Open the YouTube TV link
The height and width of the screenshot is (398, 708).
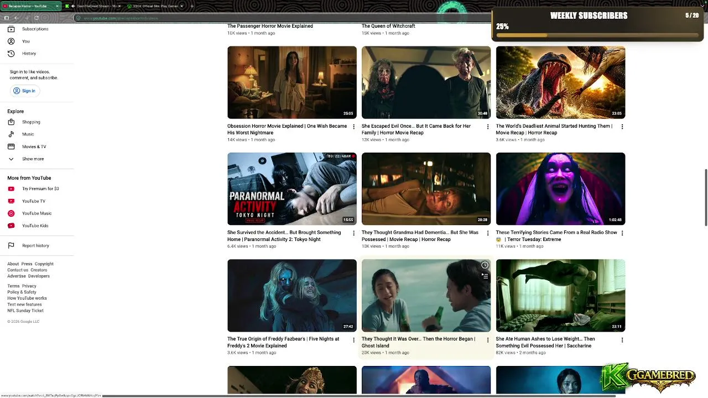click(x=34, y=201)
